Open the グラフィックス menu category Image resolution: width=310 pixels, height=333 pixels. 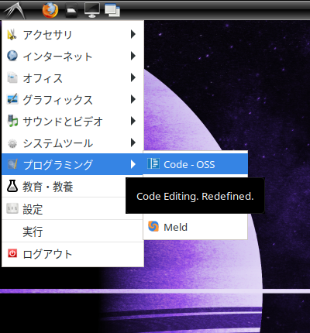point(73,99)
